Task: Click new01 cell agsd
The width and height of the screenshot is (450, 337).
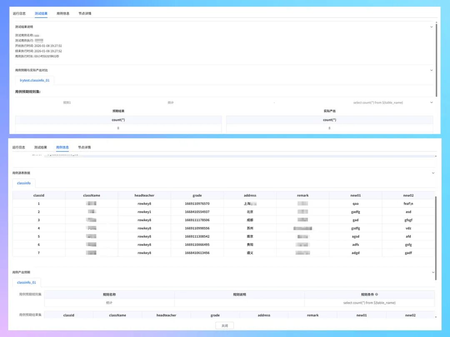Action: 355,237
